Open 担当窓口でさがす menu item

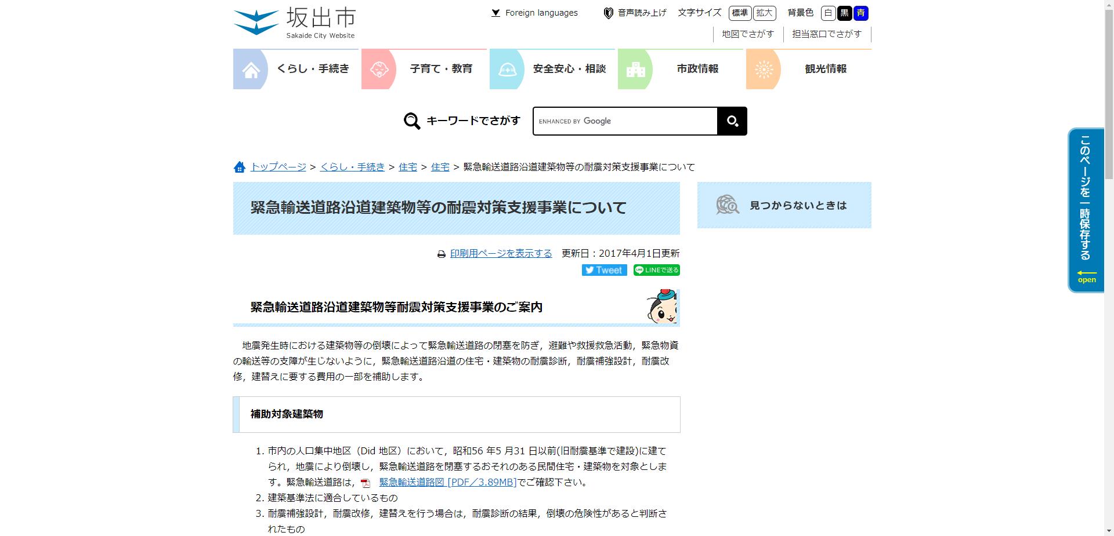tap(826, 34)
